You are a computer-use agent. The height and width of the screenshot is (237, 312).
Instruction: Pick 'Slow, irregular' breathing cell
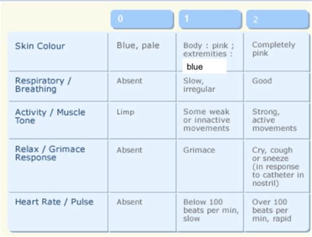tap(199, 85)
